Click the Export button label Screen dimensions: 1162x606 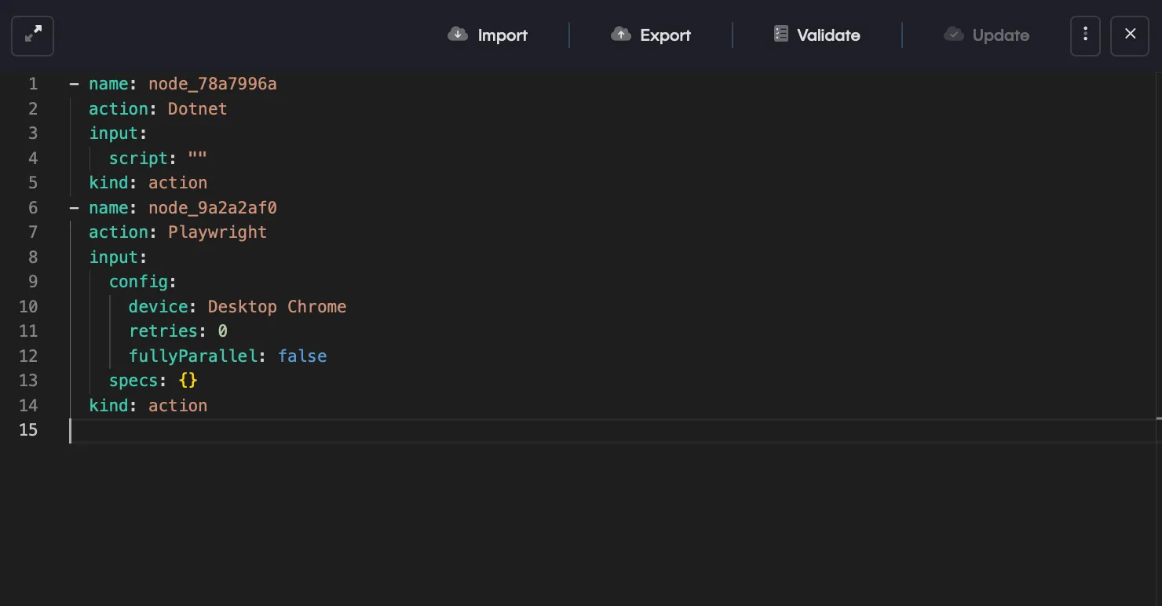[666, 35]
